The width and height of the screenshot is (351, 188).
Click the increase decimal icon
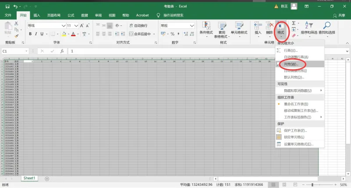click(186, 34)
